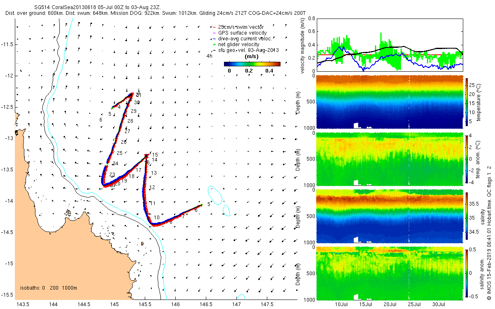Click day marker 10 on glider track

click(157, 218)
